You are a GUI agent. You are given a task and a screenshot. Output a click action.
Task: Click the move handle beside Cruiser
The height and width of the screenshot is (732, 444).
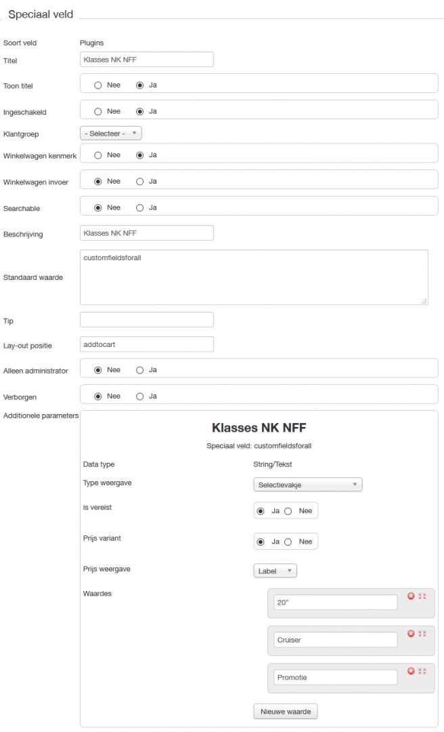tap(422, 633)
